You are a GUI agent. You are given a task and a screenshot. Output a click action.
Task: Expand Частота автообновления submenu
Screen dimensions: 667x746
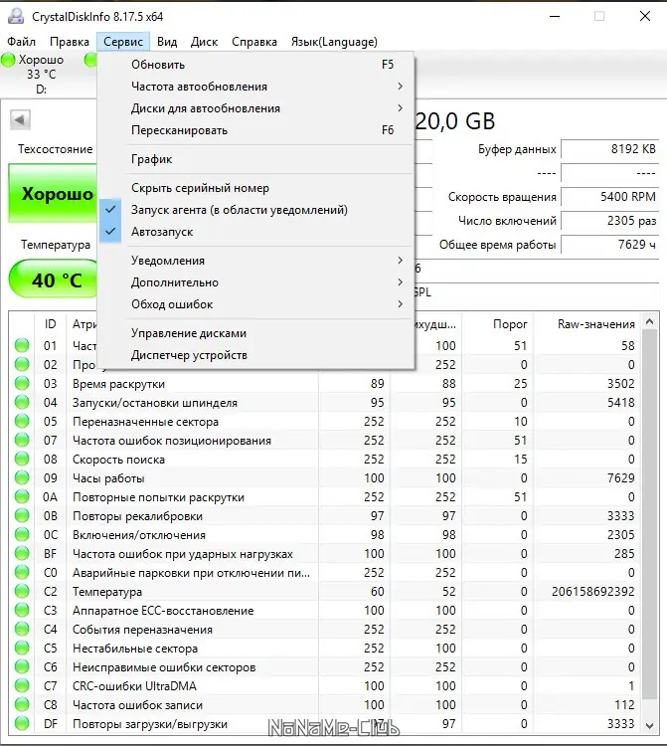pyautogui.click(x=255, y=87)
